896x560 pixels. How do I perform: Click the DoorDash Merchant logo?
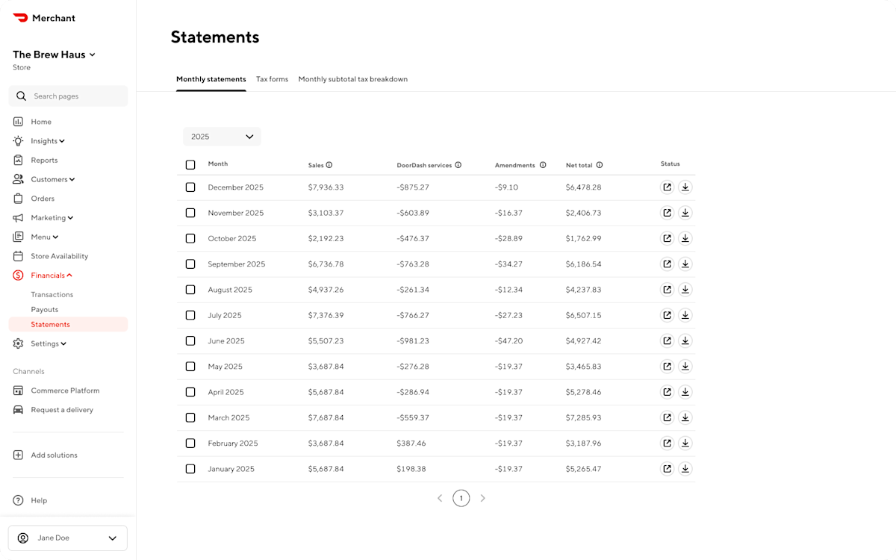tap(43, 17)
